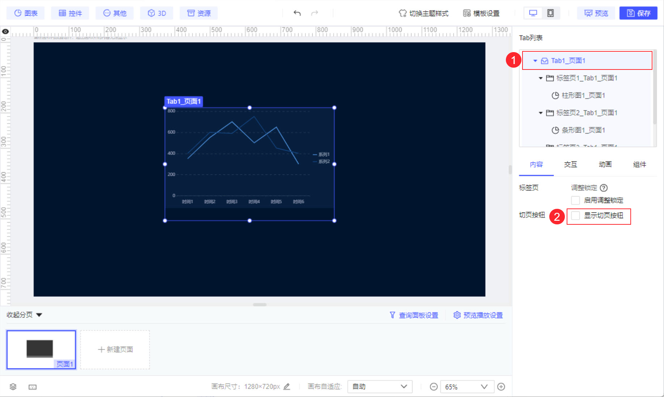The image size is (664, 397).
Task: Open the layers panel icon
Action: pos(13,387)
